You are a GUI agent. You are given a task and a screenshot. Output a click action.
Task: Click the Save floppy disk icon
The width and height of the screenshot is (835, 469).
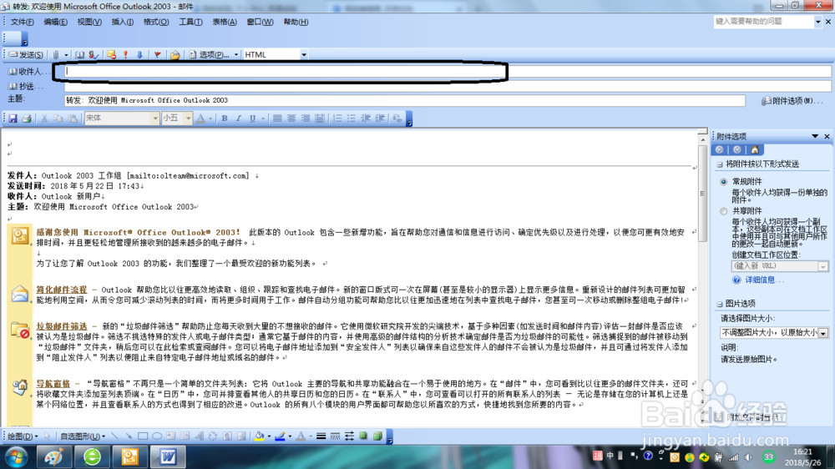[13, 119]
